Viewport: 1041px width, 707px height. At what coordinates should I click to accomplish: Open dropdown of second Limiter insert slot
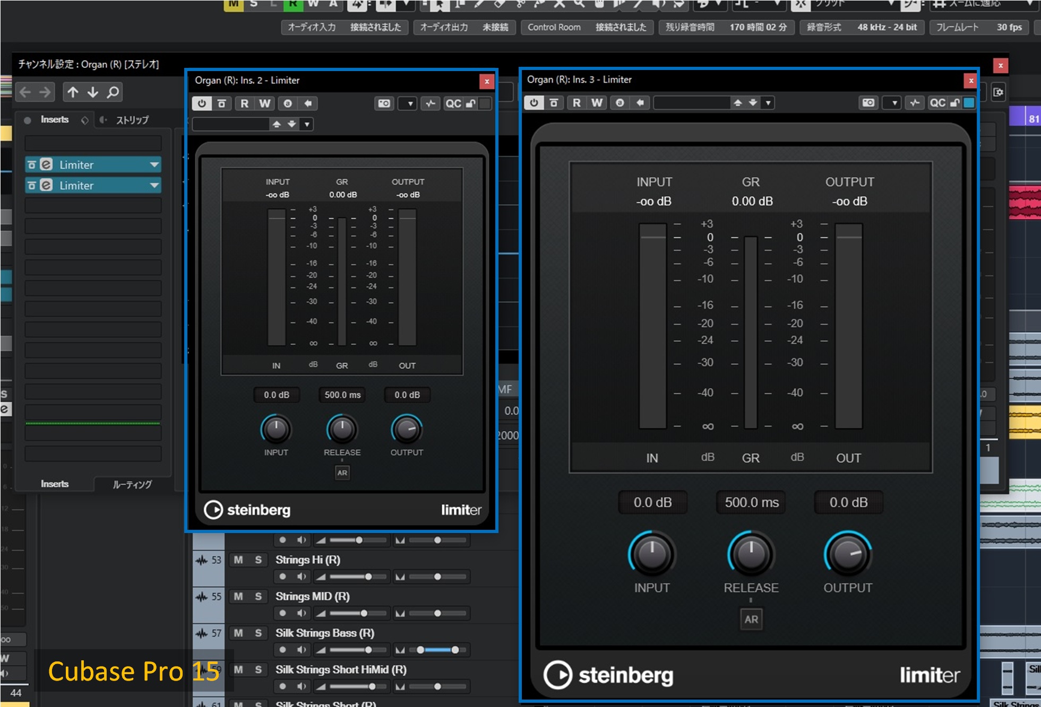click(x=154, y=185)
